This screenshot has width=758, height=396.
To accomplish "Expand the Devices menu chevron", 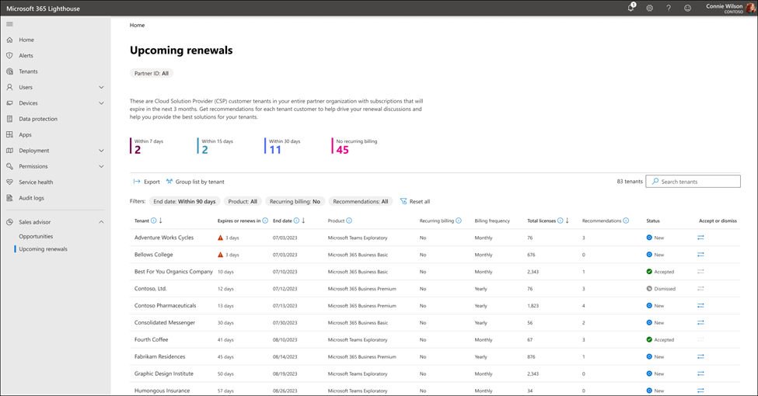I will [101, 102].
